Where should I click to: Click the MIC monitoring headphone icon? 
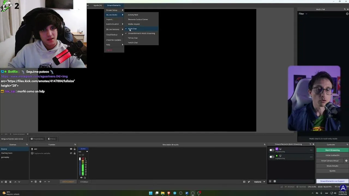click(85, 177)
